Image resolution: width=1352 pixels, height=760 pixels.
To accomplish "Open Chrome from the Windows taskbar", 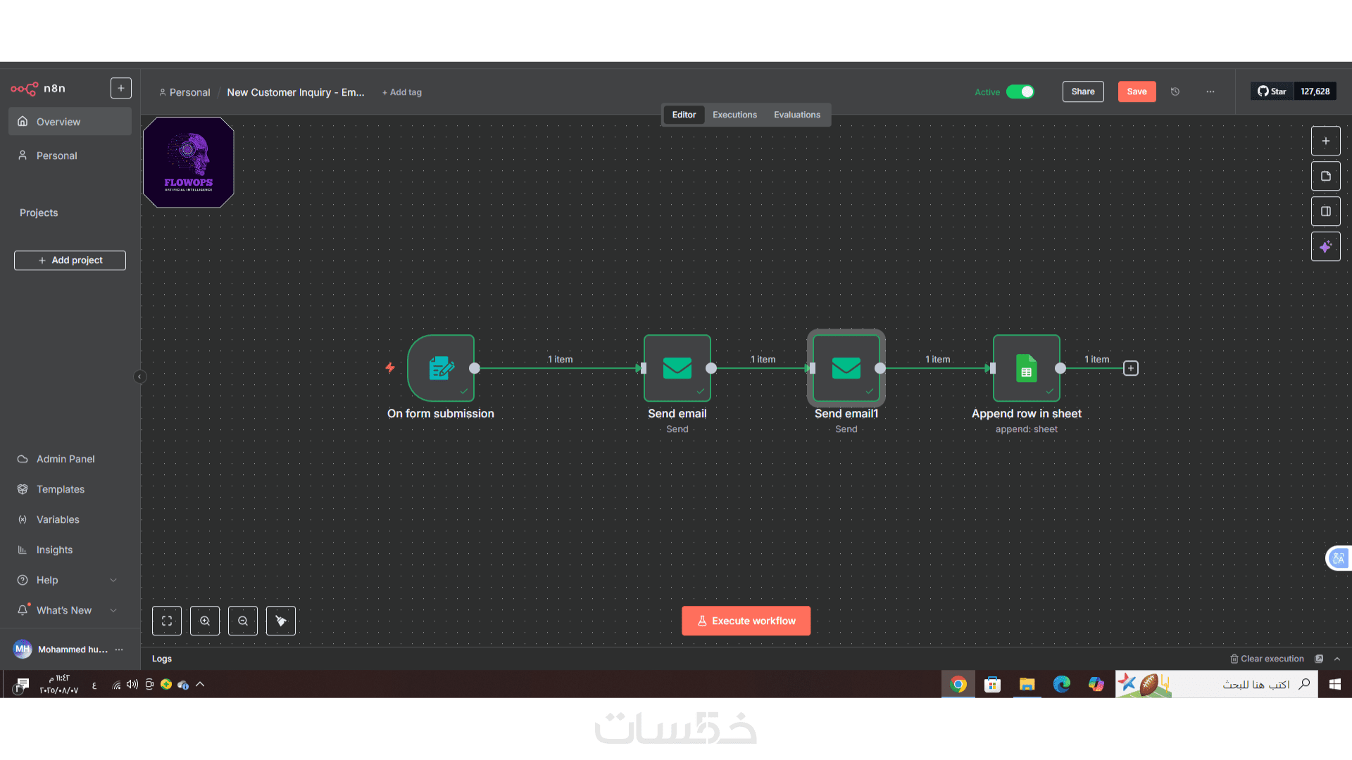I will [x=958, y=684].
